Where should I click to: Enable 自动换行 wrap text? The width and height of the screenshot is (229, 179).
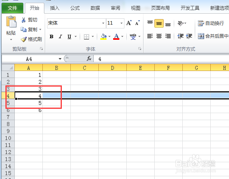coord(211,23)
